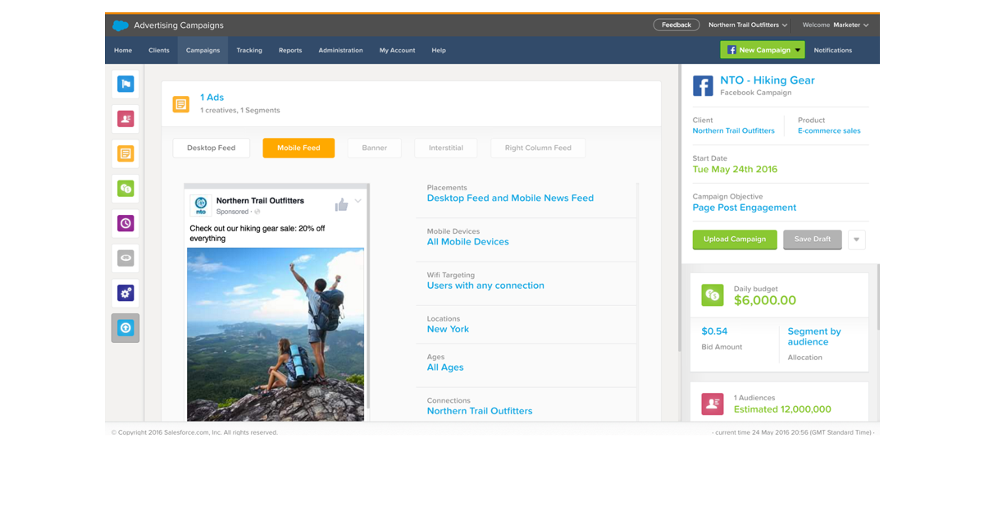Switch preview to Desktop Feed
This screenshot has width=984, height=525.
pos(211,148)
